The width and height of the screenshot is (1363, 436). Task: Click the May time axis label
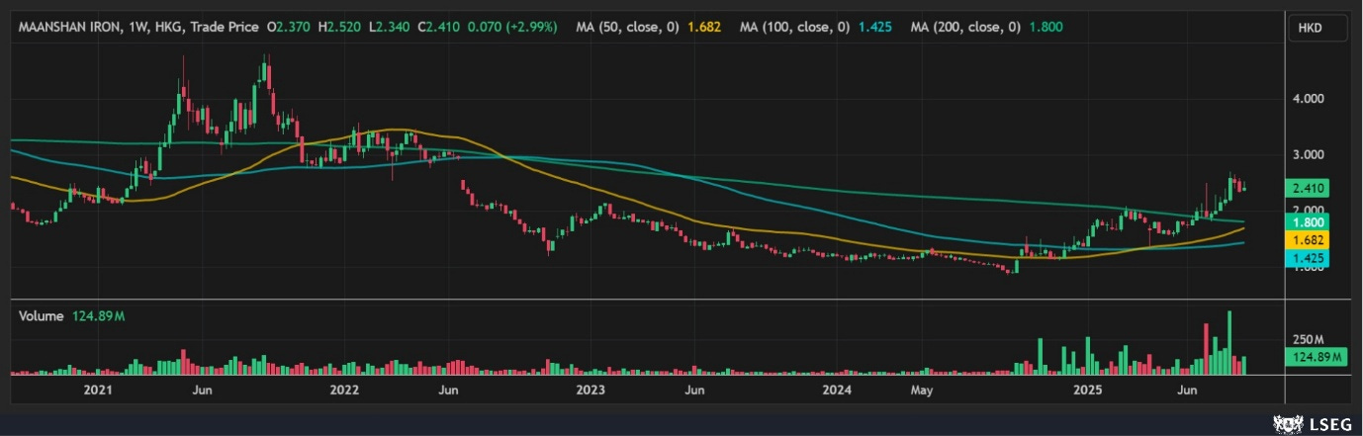[x=922, y=391]
